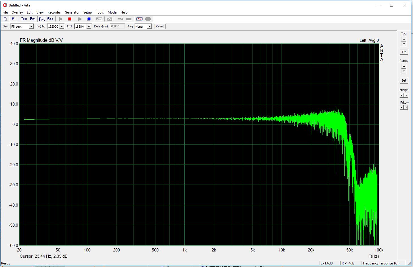Click the gray play record arrow
The image size is (413, 267).
pyautogui.click(x=61, y=19)
